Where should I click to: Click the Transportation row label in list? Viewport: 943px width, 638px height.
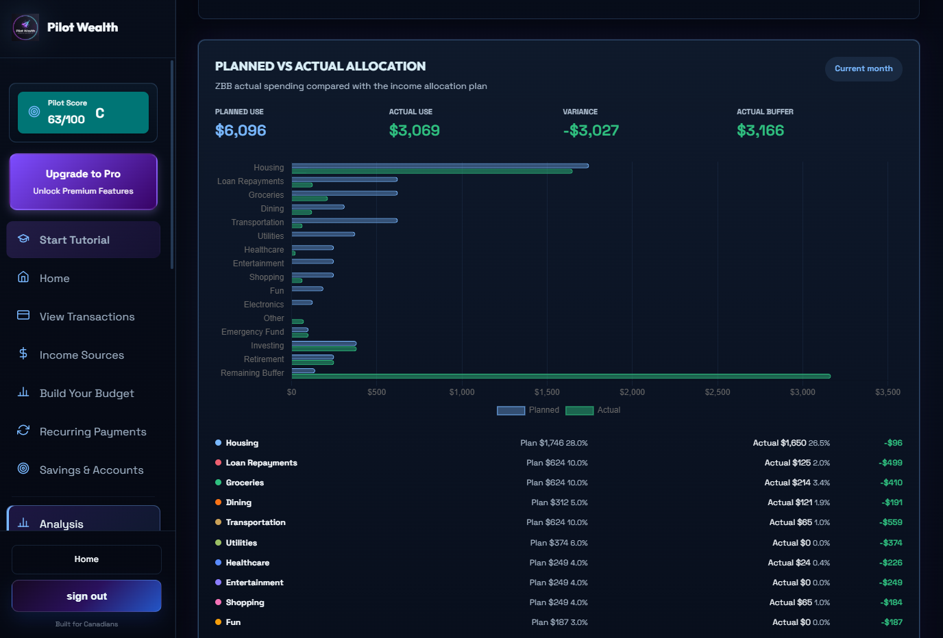pyautogui.click(x=256, y=522)
